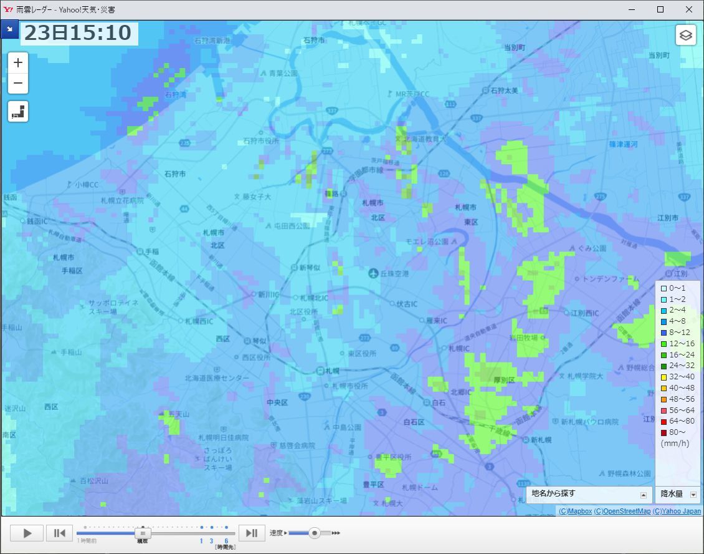This screenshot has width=704, height=554.
Task: Click the 32~40 yellow legend swatch
Action: tap(664, 377)
